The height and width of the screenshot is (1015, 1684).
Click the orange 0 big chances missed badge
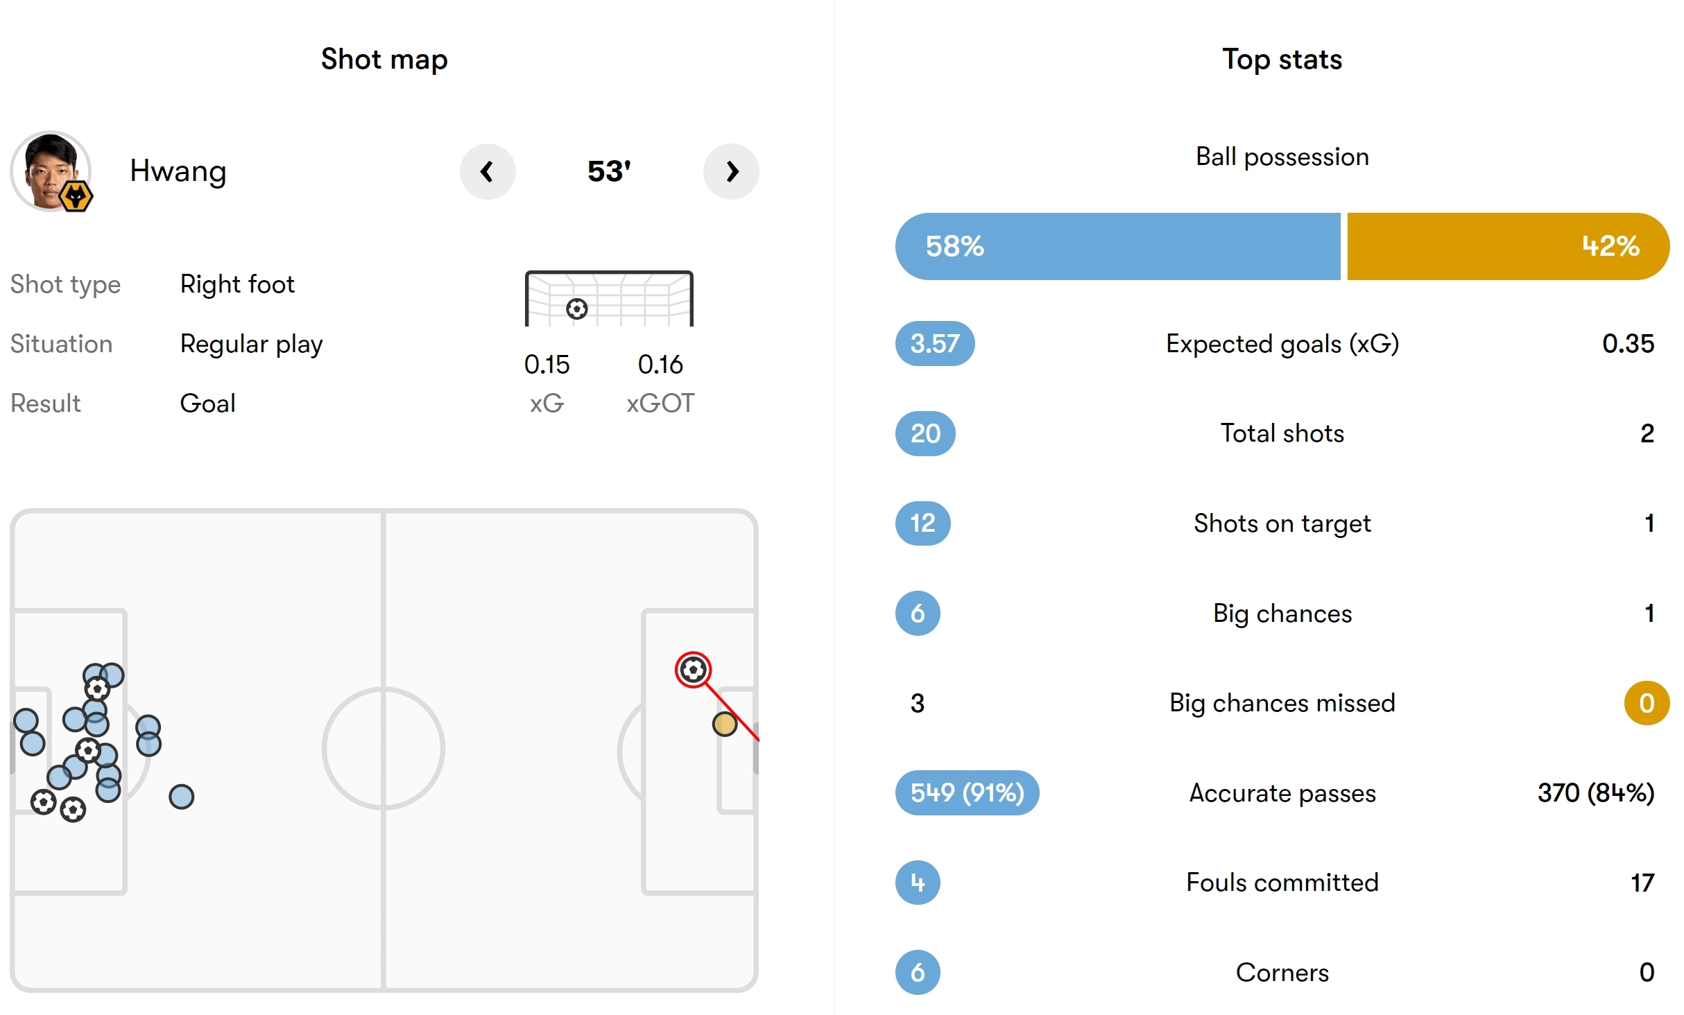click(x=1647, y=703)
